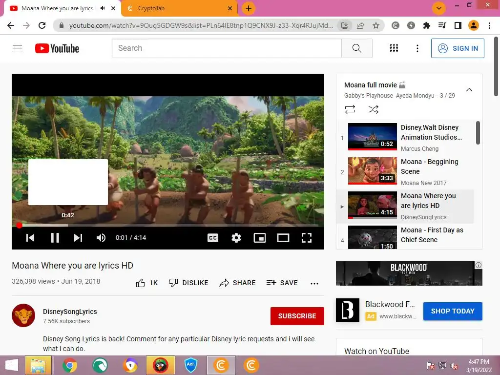This screenshot has height=375, width=500.
Task: Open tab search dropdown arrow
Action: [439, 8]
